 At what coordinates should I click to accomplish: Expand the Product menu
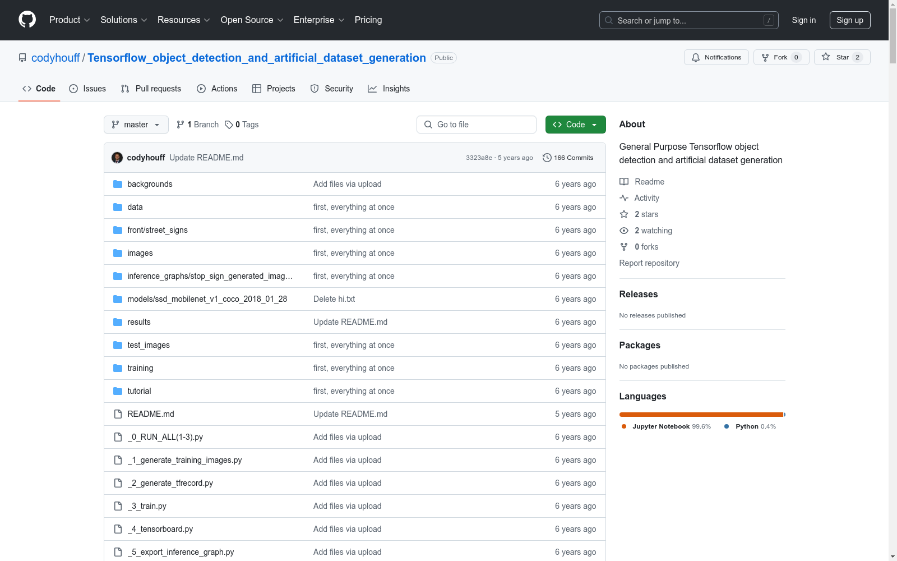point(70,20)
